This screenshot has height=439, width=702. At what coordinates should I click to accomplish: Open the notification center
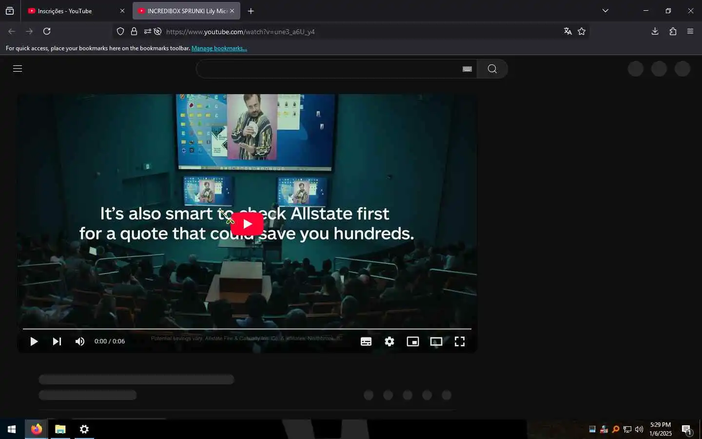pyautogui.click(x=687, y=429)
